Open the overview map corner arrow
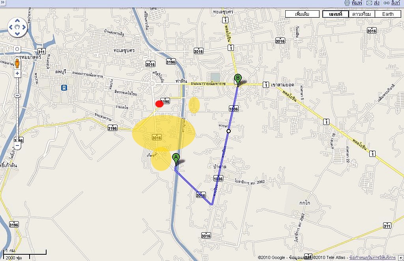The width and height of the screenshot is (404, 261). (400, 257)
